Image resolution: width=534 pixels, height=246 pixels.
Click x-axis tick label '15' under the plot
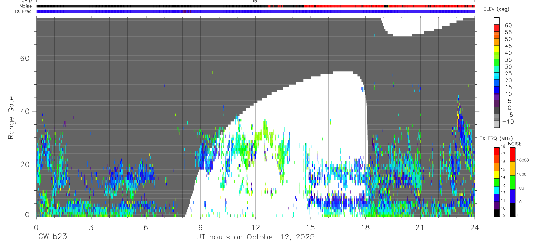(x=310, y=228)
